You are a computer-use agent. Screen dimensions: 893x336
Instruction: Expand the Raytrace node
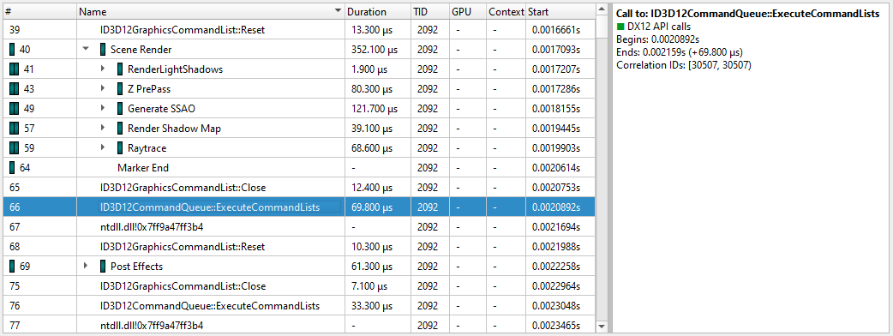click(x=103, y=148)
